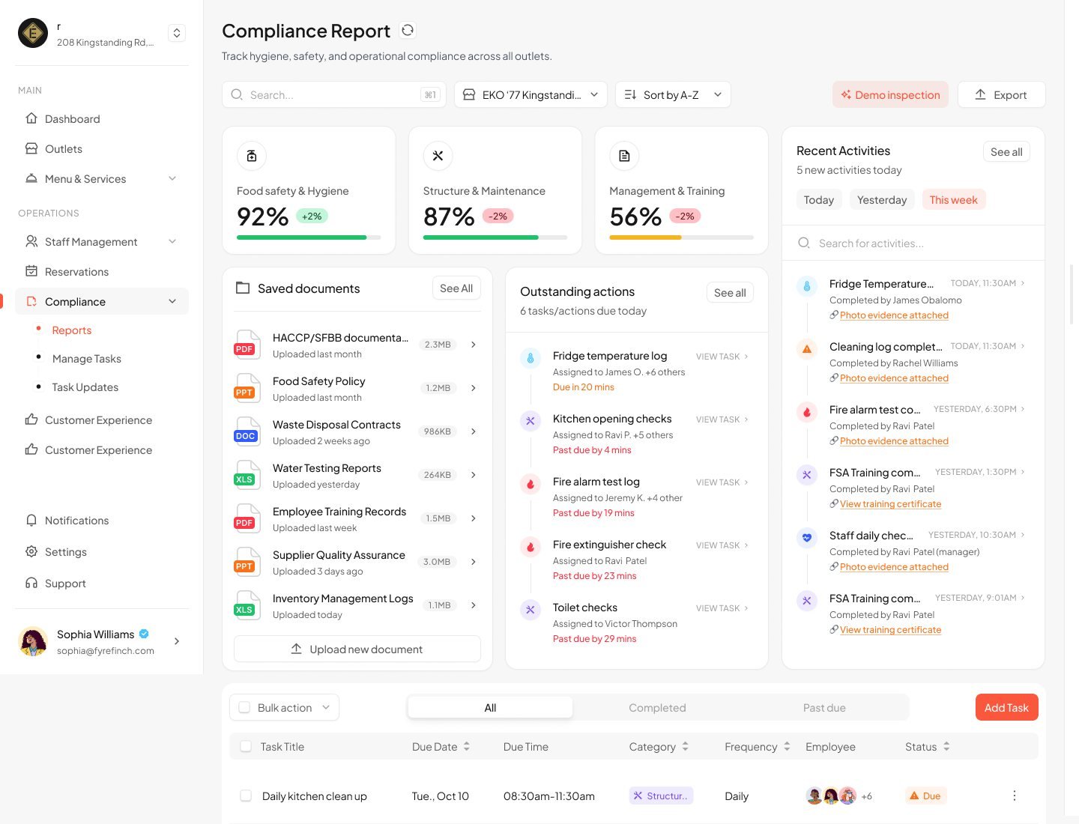Image resolution: width=1079 pixels, height=824 pixels.
Task: Open the organization switcher arrows at top left
Action: 177,33
